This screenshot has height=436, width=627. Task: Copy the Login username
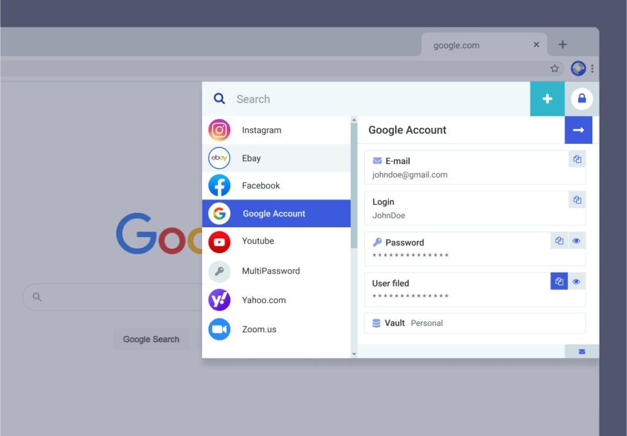tap(576, 200)
